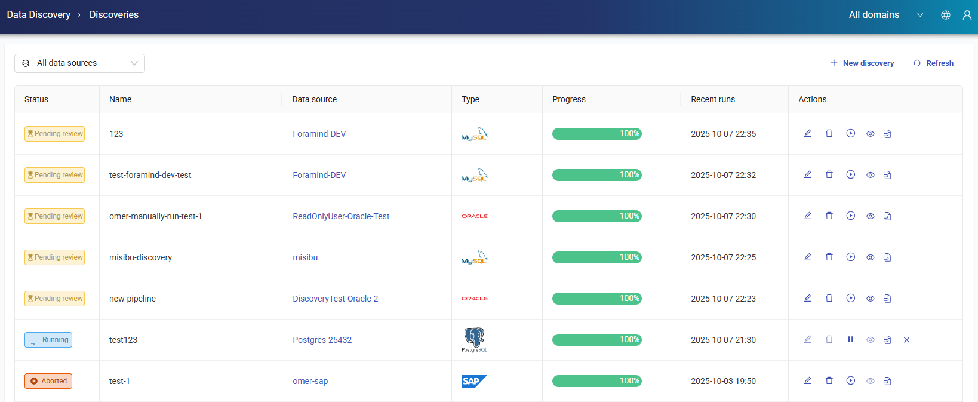Click eye icon in new-pipeline row
This screenshot has width=978, height=402.
870,299
